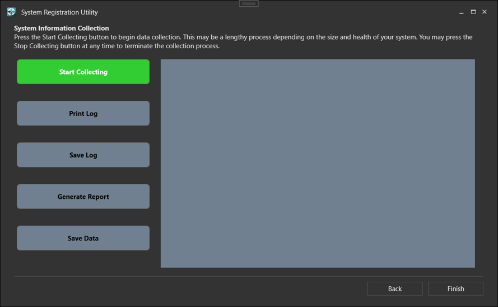Click the grip handle at top center
This screenshot has width=498, height=307.
point(249,3)
